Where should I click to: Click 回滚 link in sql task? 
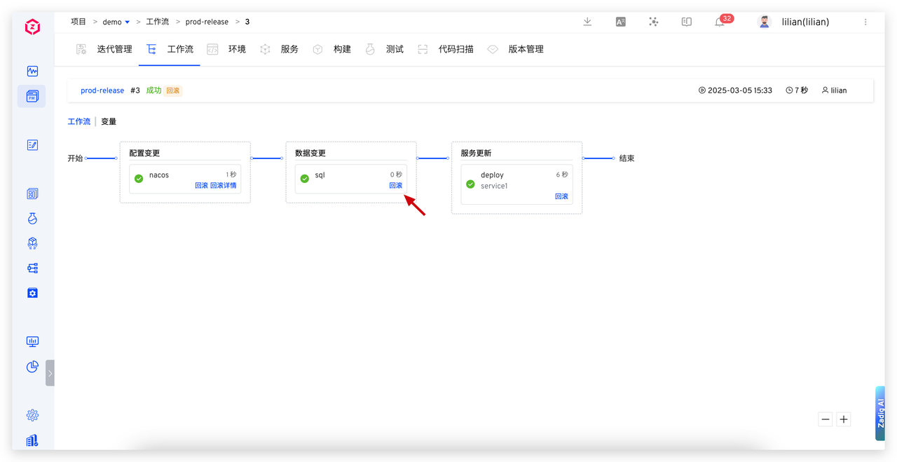(x=396, y=186)
